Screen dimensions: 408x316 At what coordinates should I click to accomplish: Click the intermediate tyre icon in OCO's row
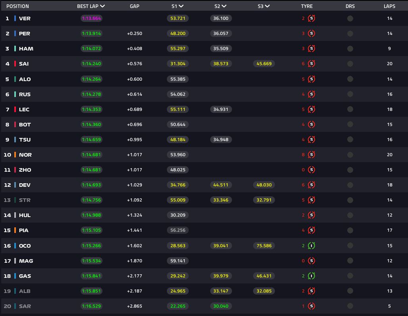point(311,246)
